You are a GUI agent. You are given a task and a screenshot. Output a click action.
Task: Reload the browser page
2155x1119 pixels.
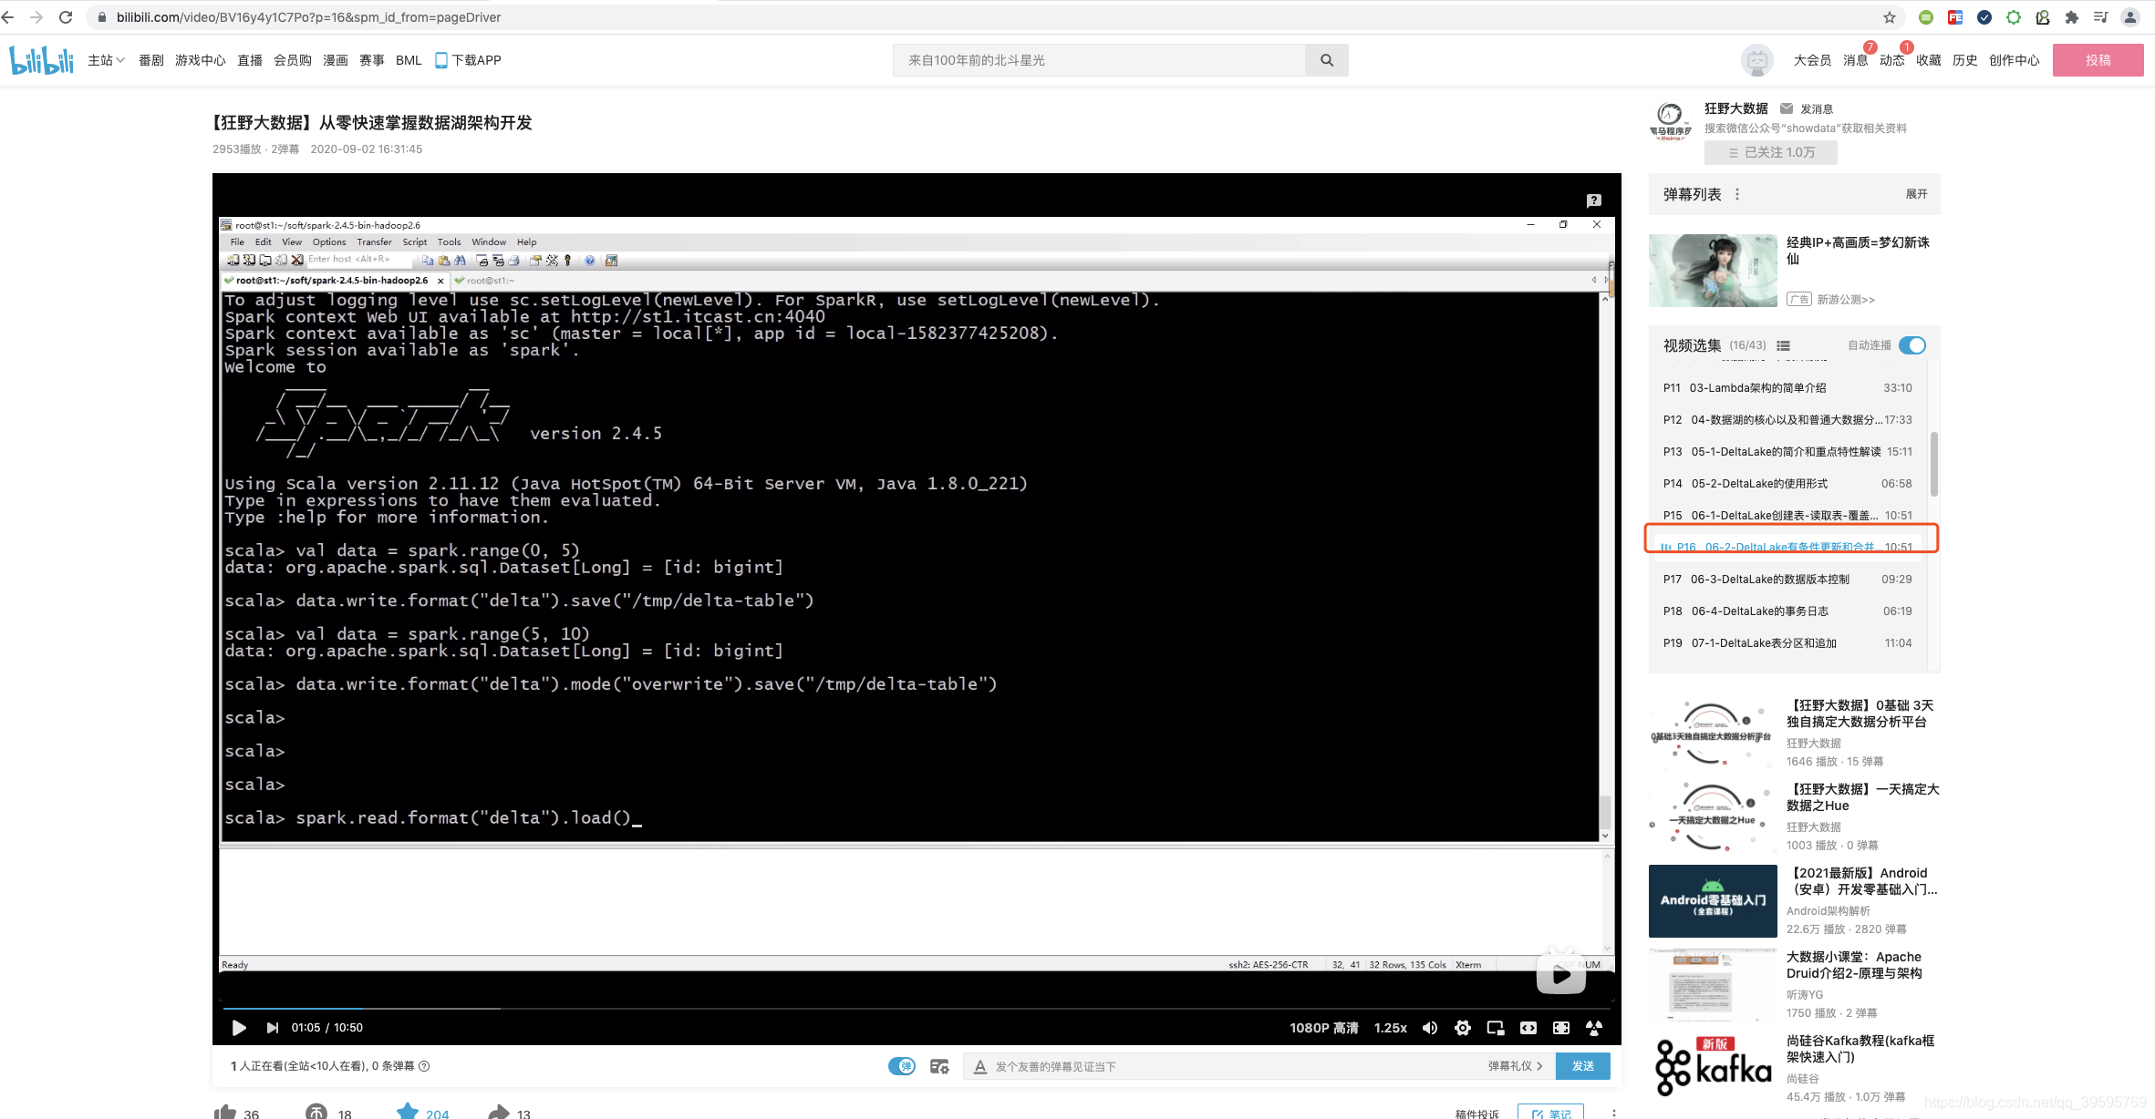click(x=66, y=17)
